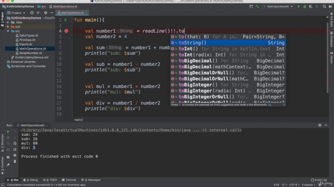Screen dimensions: 334x187
Task: Click the run gutter arrow next to main
Action: [66, 20]
